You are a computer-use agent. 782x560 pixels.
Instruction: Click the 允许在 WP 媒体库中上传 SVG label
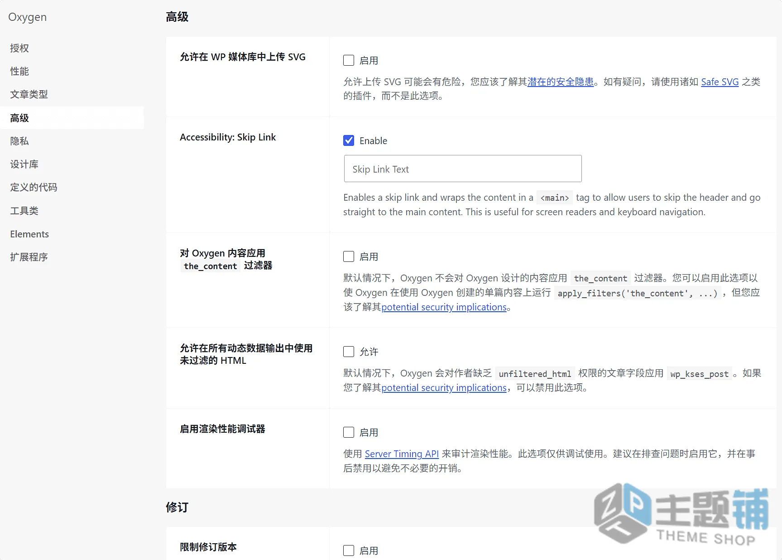243,57
